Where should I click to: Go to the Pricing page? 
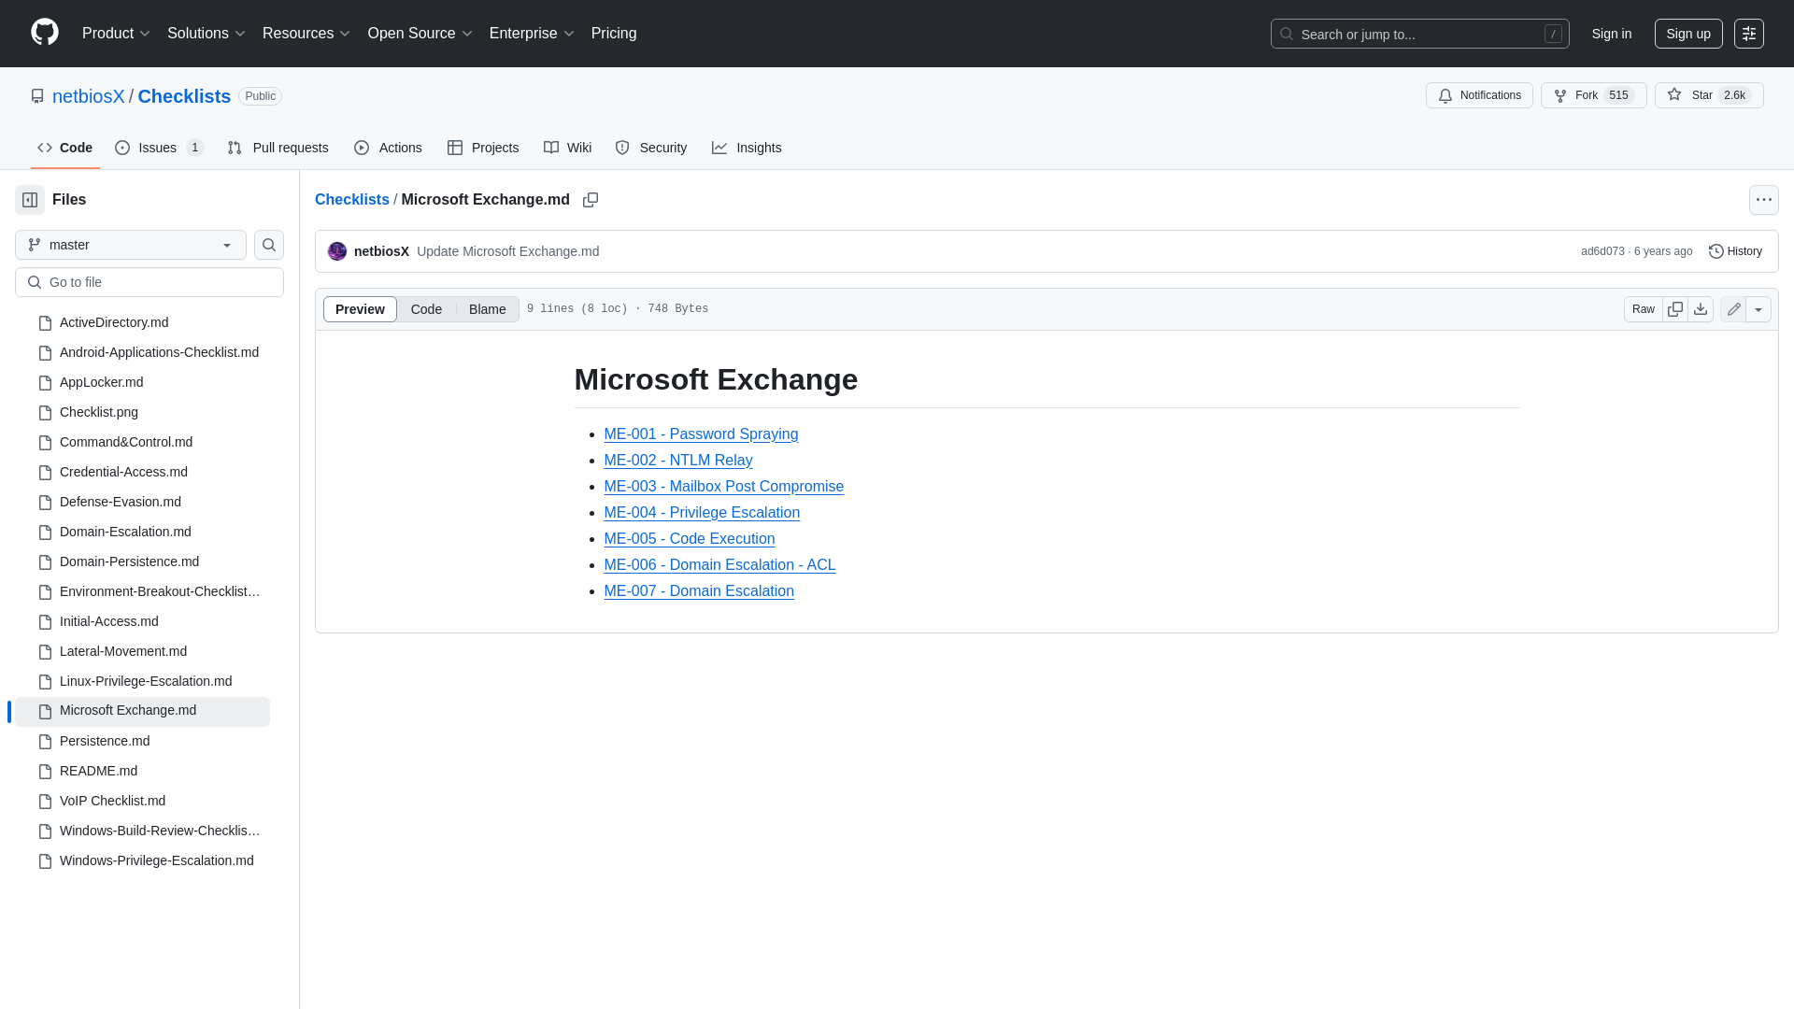click(614, 34)
